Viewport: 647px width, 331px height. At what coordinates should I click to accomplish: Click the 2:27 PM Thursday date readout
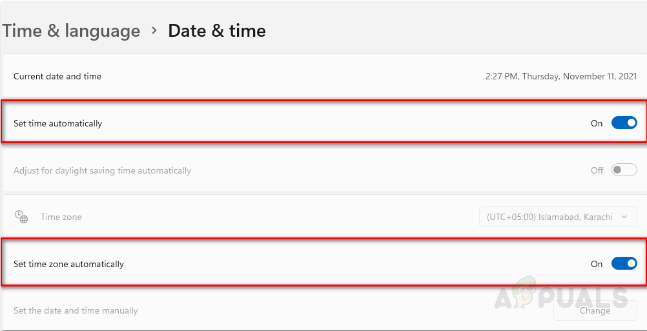(x=561, y=76)
